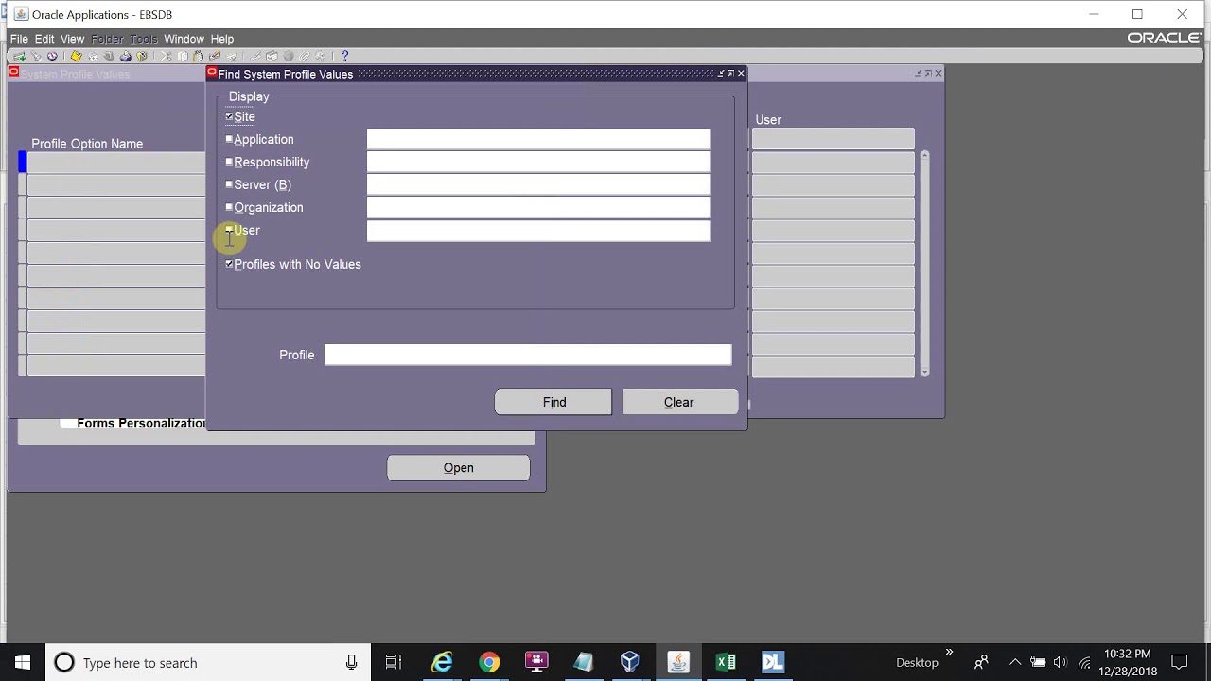This screenshot has width=1211, height=681.
Task: Open the Help menu
Action: (x=222, y=39)
